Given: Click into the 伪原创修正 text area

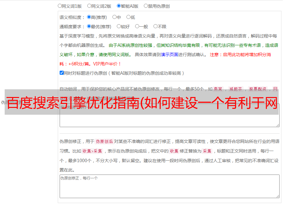Looking at the screenshot, I should pyautogui.click(x=170, y=186).
